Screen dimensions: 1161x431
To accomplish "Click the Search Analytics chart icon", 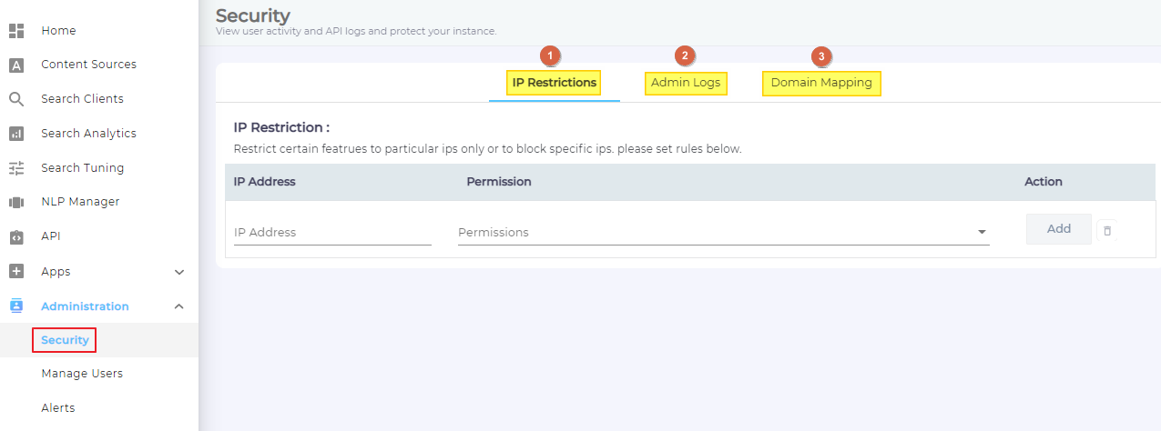I will [x=16, y=134].
